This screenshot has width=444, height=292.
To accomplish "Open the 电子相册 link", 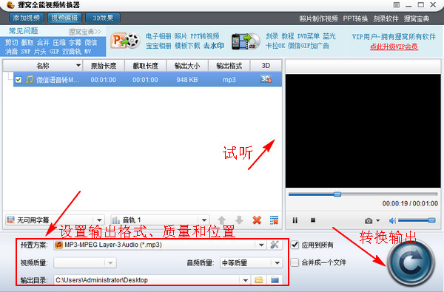I will click(x=158, y=36).
